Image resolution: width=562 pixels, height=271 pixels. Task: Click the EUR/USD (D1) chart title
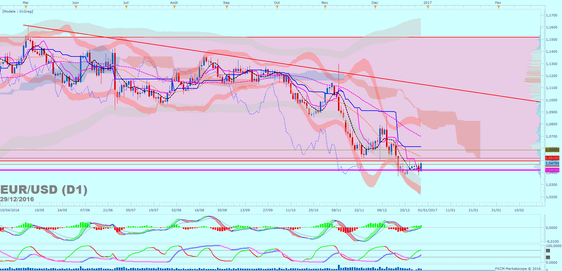44,190
